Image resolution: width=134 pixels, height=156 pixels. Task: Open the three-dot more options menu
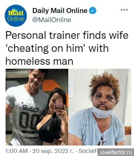point(124,10)
